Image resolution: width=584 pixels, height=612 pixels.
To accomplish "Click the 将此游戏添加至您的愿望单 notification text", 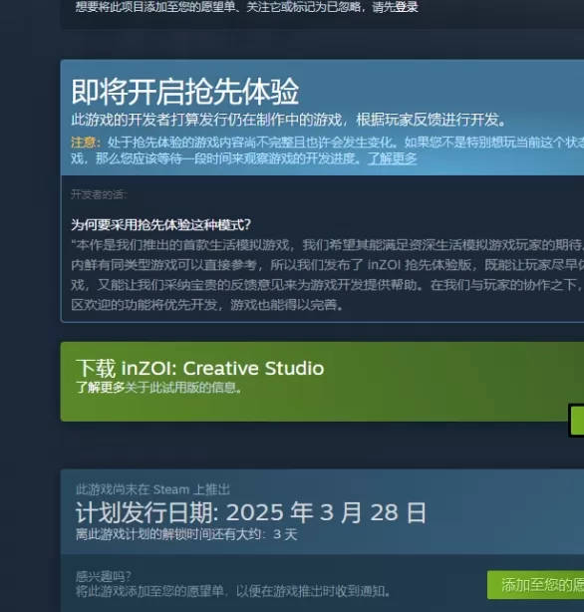I will point(232,591).
